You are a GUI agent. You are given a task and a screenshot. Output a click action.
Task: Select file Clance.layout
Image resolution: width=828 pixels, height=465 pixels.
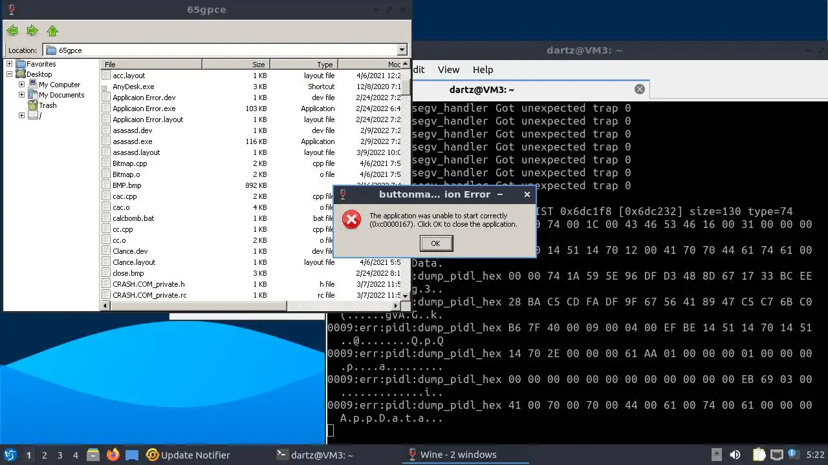(134, 262)
